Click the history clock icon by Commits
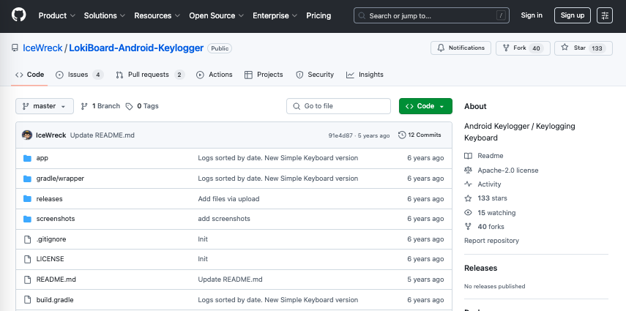Image resolution: width=626 pixels, height=311 pixels. pyautogui.click(x=402, y=135)
